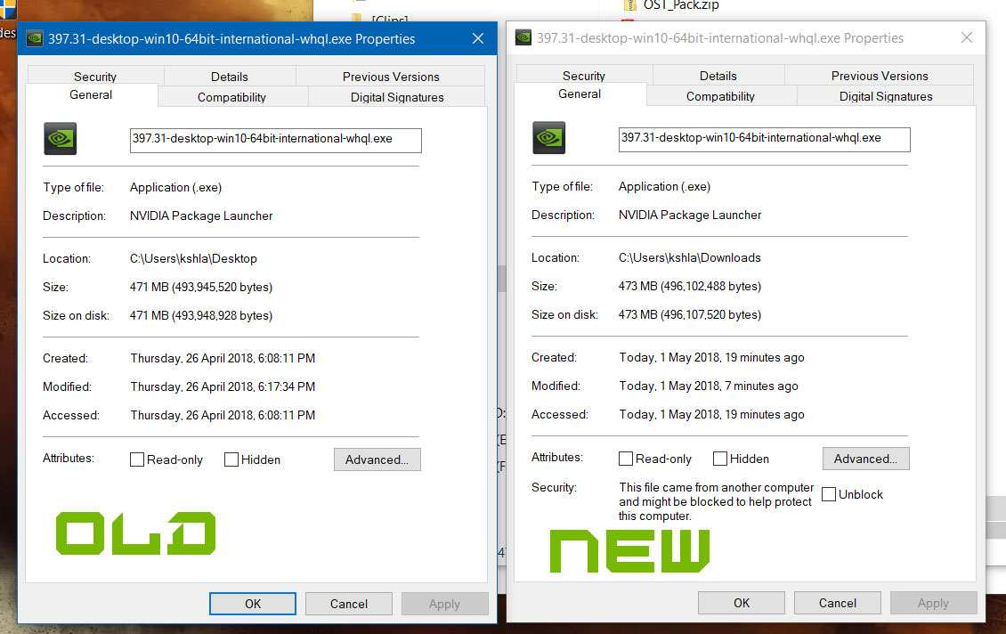Click security warning text about another computer

click(x=716, y=502)
